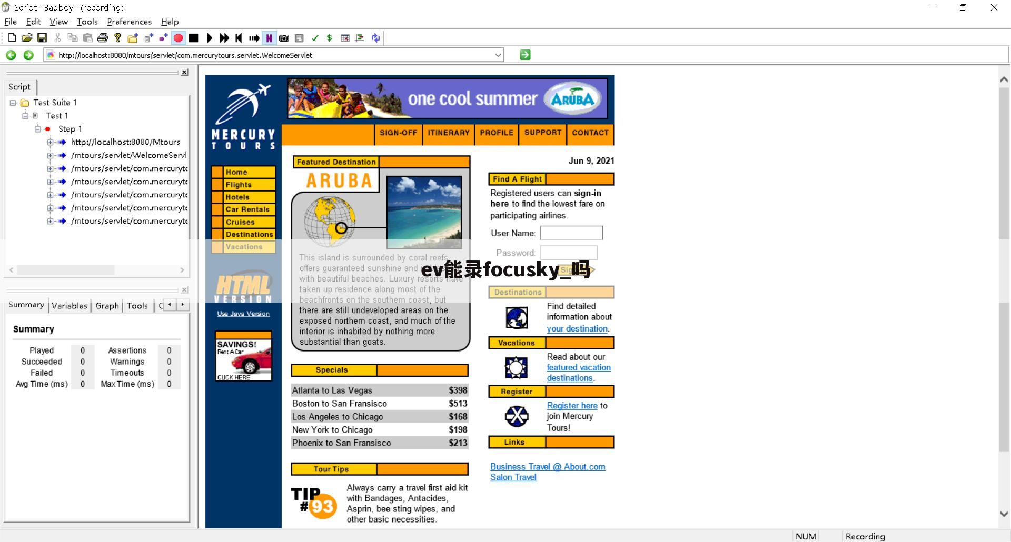Click the green Go arrow beside the address bar
Image resolution: width=1011 pixels, height=542 pixels.
(x=525, y=55)
